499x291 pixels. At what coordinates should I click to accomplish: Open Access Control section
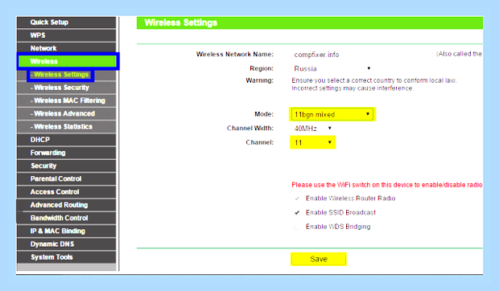[67, 191]
